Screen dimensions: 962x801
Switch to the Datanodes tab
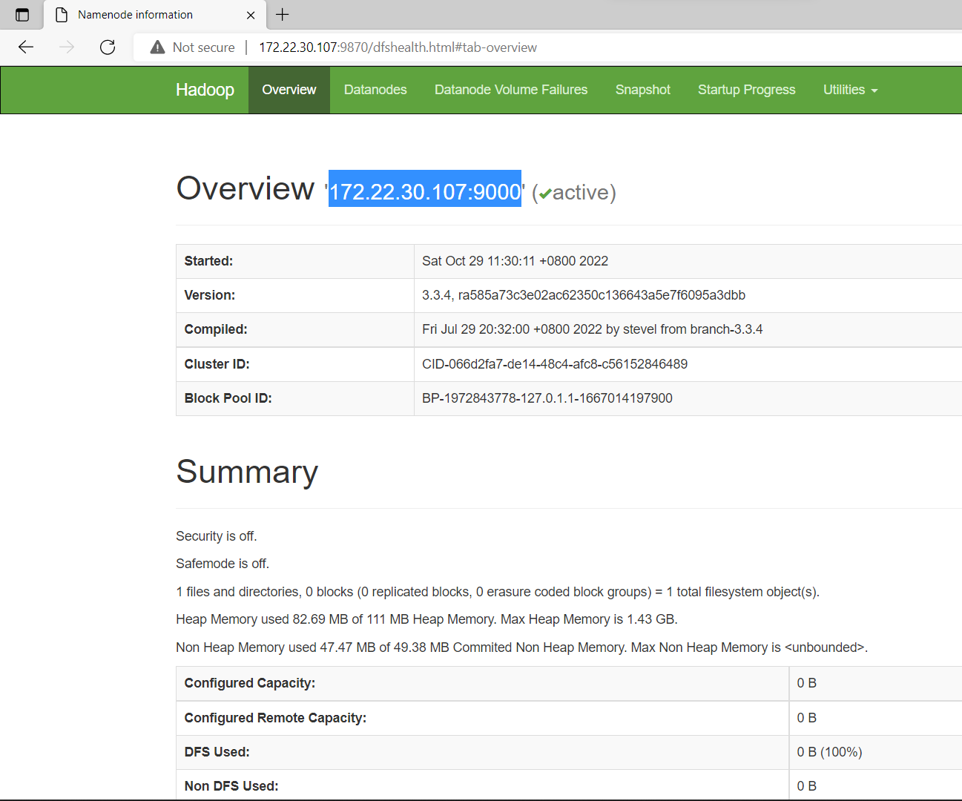pos(375,90)
